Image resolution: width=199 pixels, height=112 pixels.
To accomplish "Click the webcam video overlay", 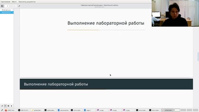I will [175, 13].
